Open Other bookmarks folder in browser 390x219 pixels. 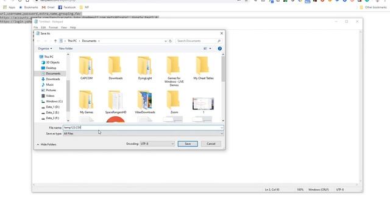point(373,7)
